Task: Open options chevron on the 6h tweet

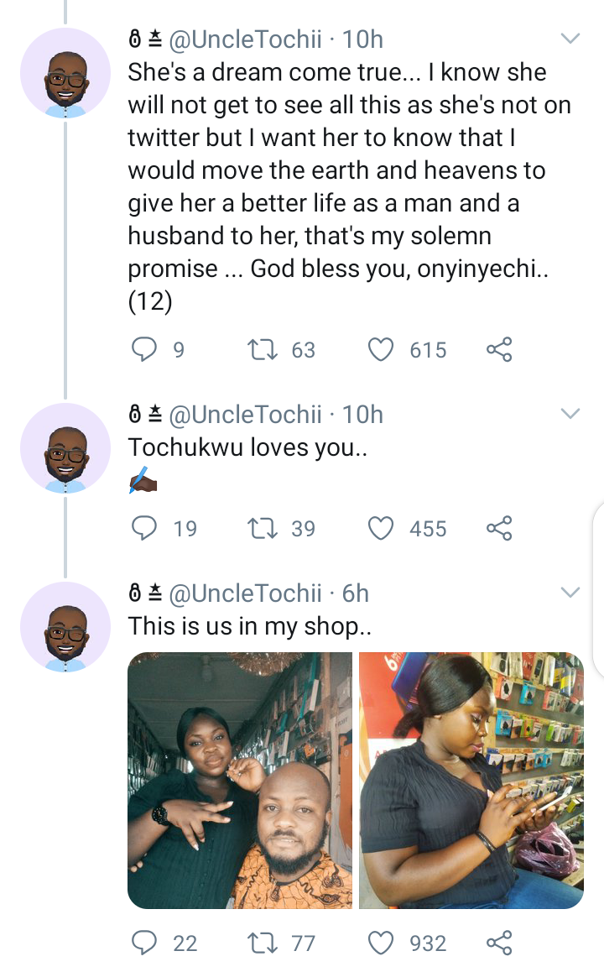Action: (570, 592)
